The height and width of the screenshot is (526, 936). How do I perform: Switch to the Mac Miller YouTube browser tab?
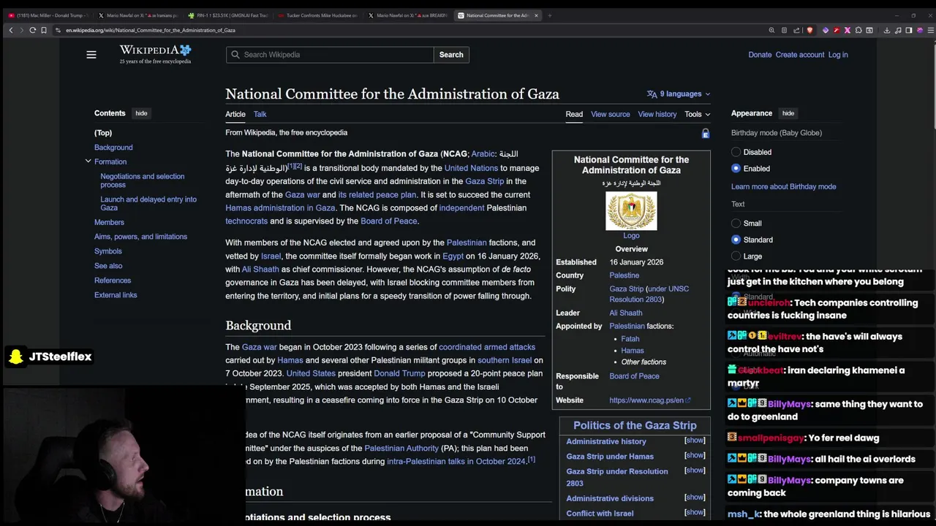(48, 15)
